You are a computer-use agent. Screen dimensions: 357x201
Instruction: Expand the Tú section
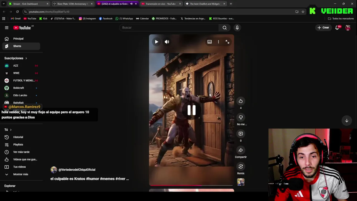[8, 130]
